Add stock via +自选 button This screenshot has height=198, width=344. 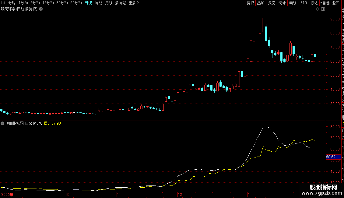pos(325,3)
